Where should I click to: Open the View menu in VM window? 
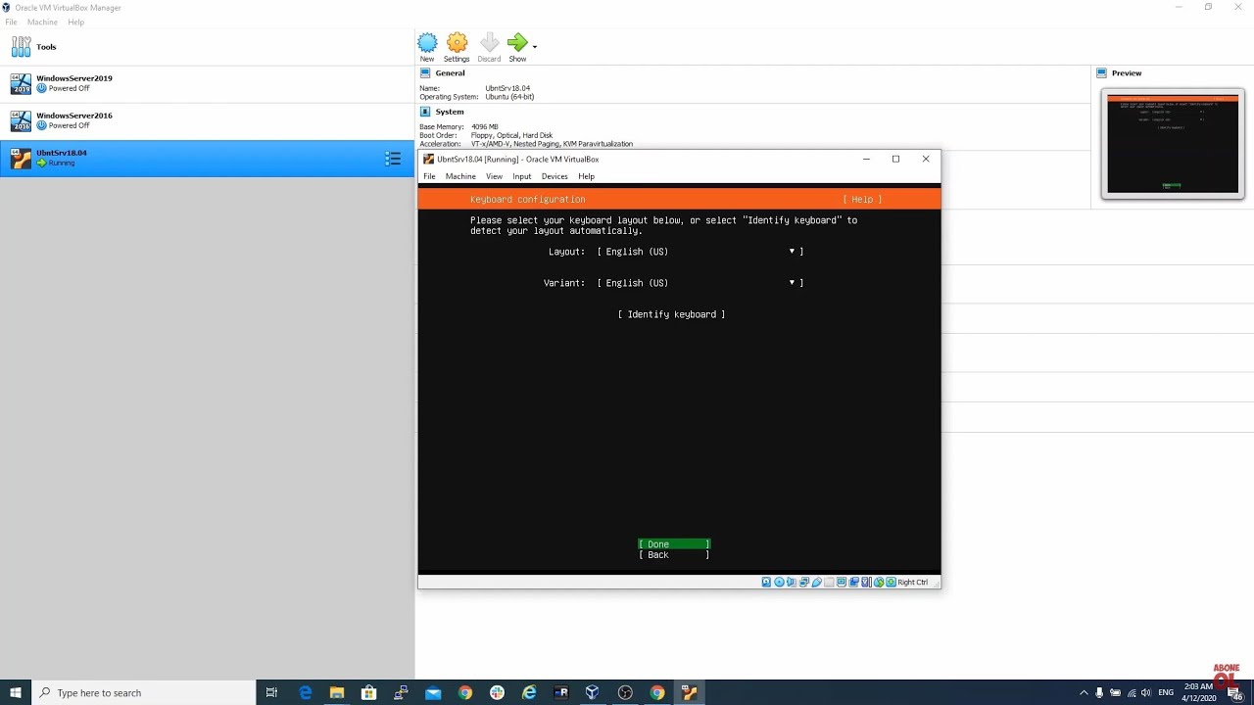coord(494,176)
